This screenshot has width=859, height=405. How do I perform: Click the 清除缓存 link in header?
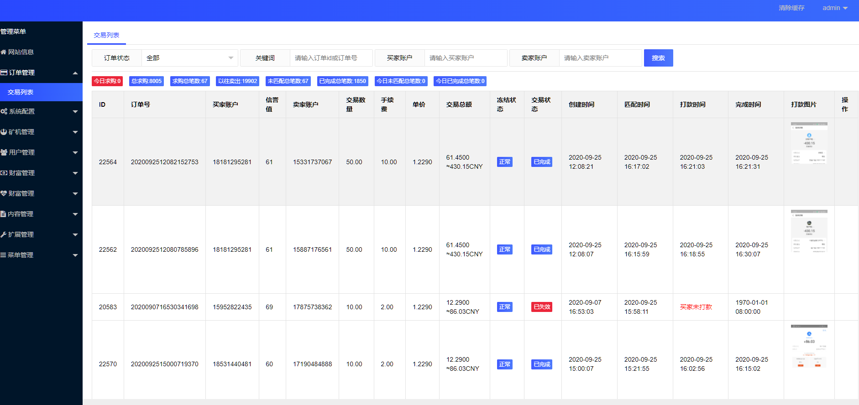click(x=791, y=8)
